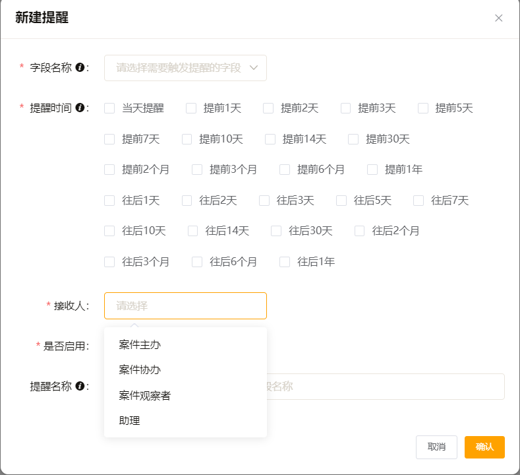Image resolution: width=520 pixels, height=475 pixels.
Task: Close the 新建提醒 dialog with the X icon
Action: pos(499,18)
